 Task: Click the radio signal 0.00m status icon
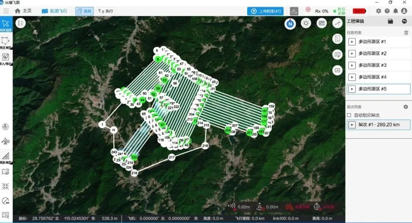(232, 207)
